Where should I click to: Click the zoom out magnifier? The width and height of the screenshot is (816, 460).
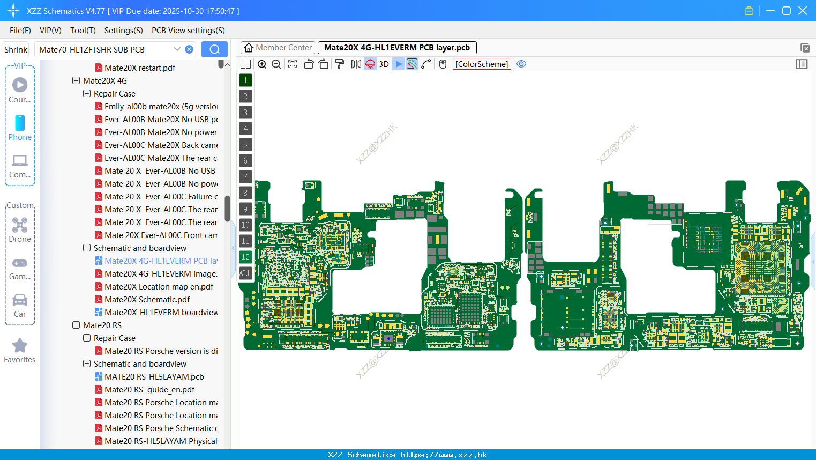(276, 64)
